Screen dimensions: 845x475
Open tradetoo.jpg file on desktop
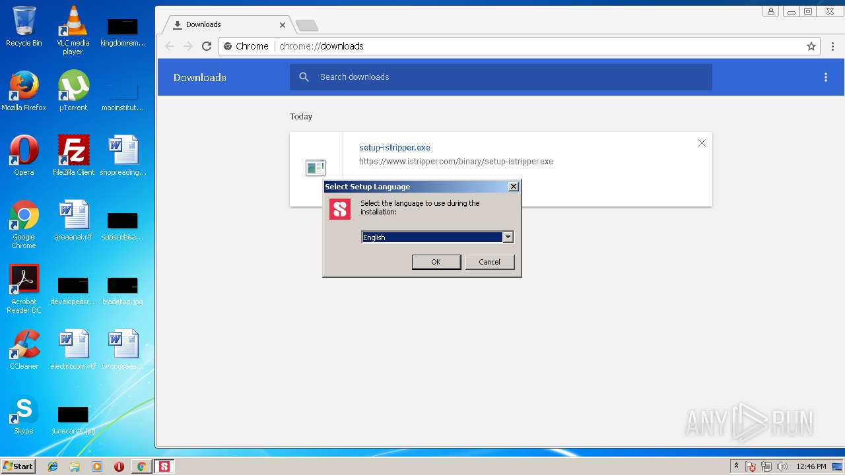tap(123, 290)
